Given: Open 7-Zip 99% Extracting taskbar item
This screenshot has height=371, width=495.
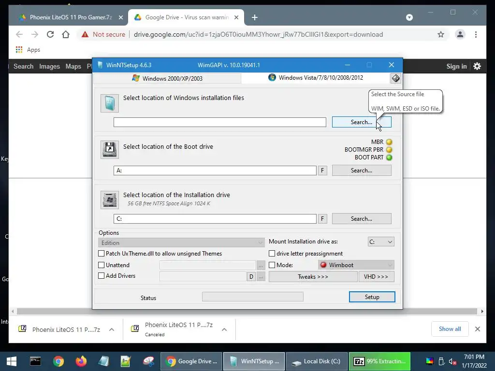Looking at the screenshot, I should (380, 361).
